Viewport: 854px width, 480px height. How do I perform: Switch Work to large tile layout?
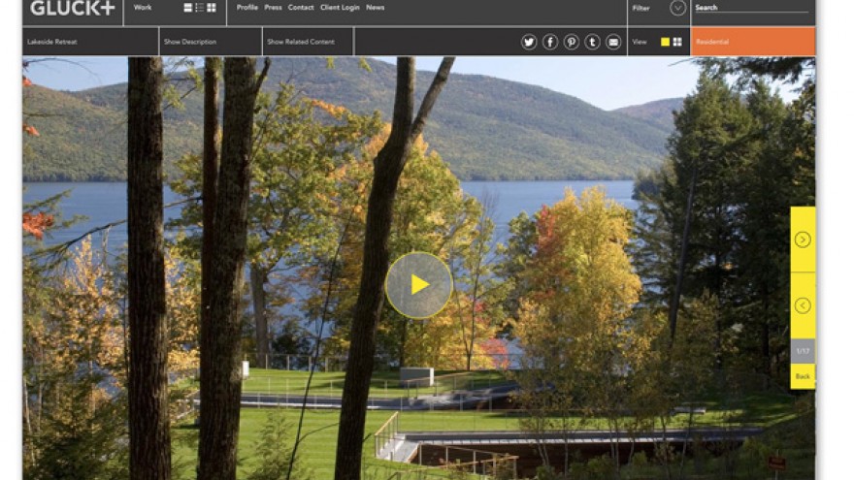tap(188, 8)
